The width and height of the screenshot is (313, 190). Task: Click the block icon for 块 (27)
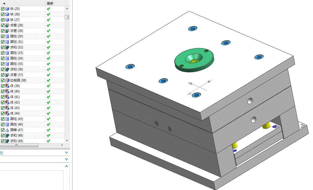click(x=7, y=20)
